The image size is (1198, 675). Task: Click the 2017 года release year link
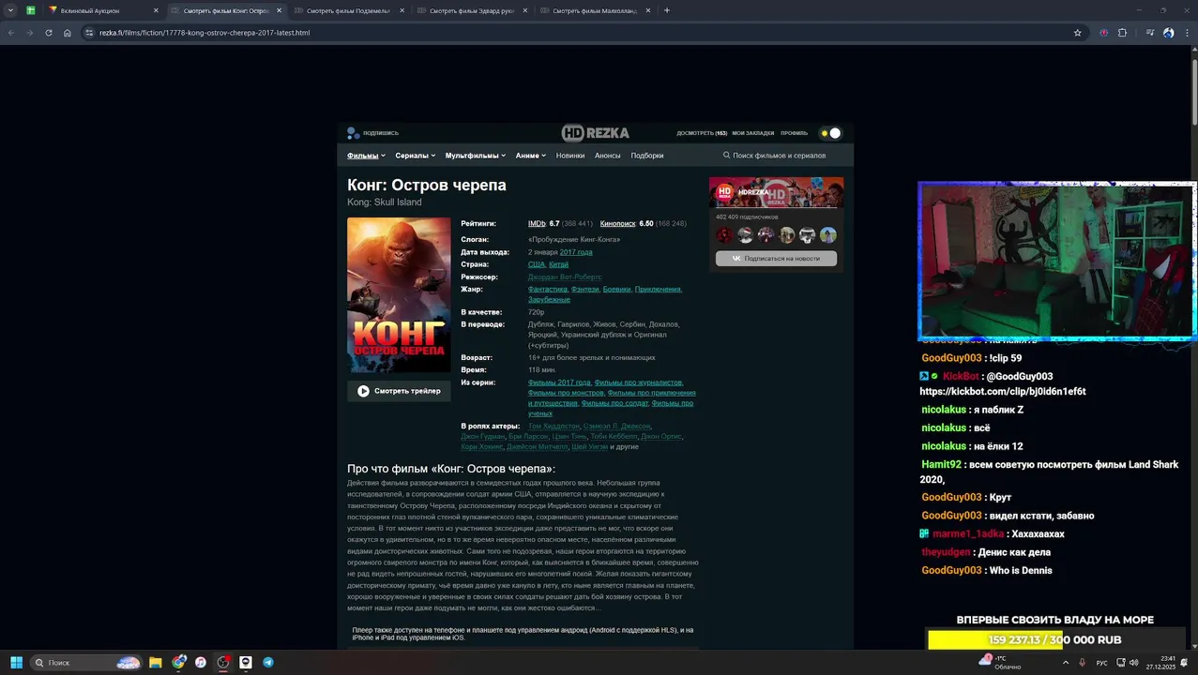pyautogui.click(x=576, y=252)
